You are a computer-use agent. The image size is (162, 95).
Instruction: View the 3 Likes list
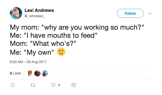tap(16, 73)
